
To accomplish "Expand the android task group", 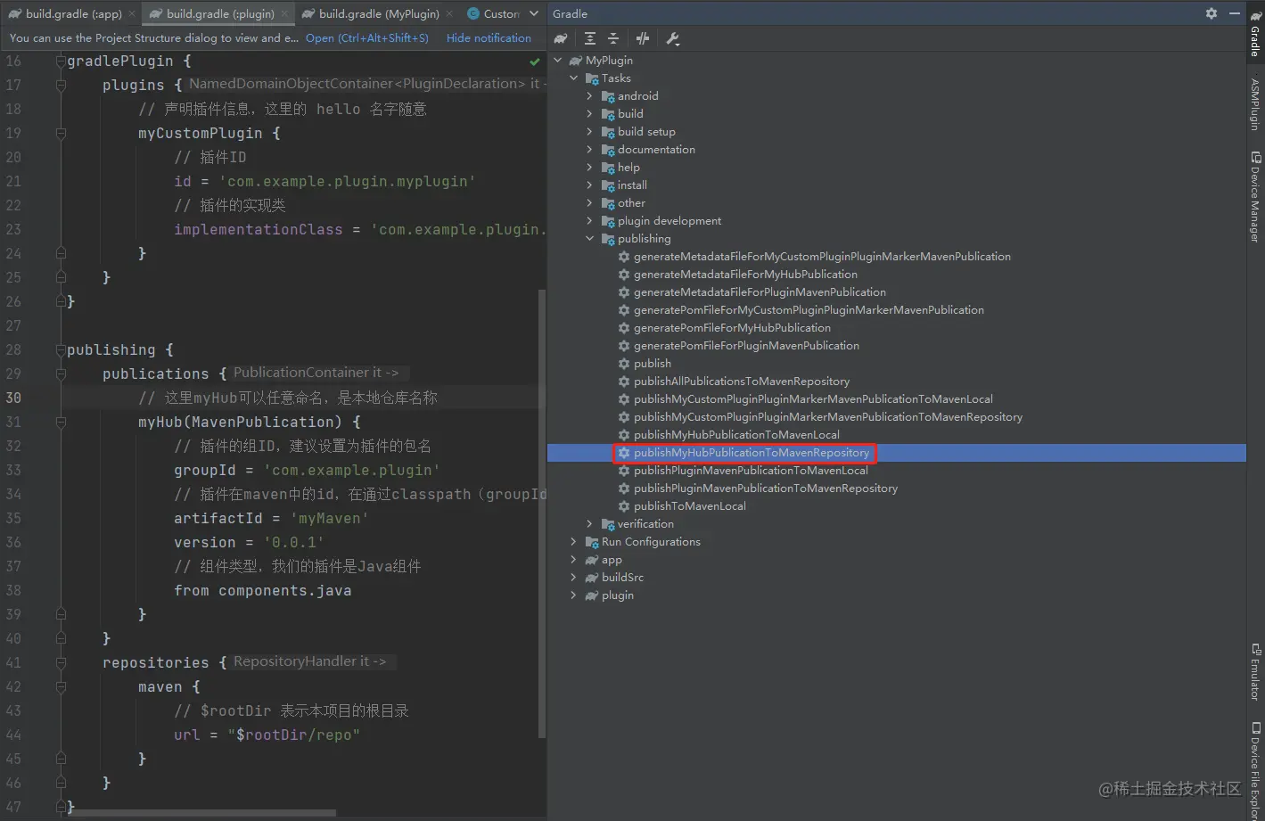I will [589, 96].
